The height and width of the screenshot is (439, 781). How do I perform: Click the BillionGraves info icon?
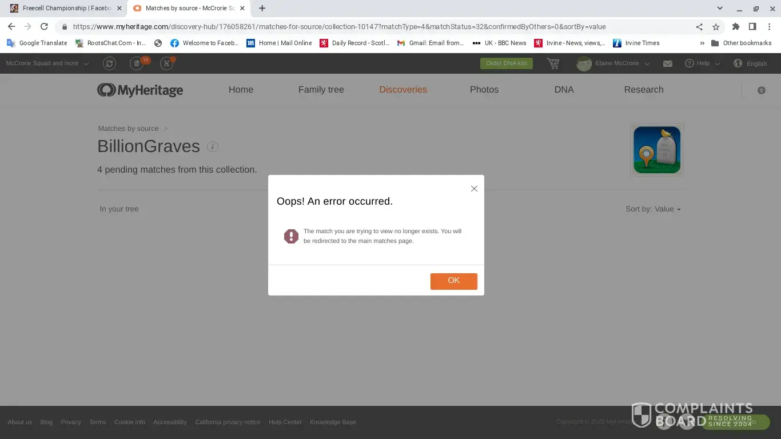213,147
